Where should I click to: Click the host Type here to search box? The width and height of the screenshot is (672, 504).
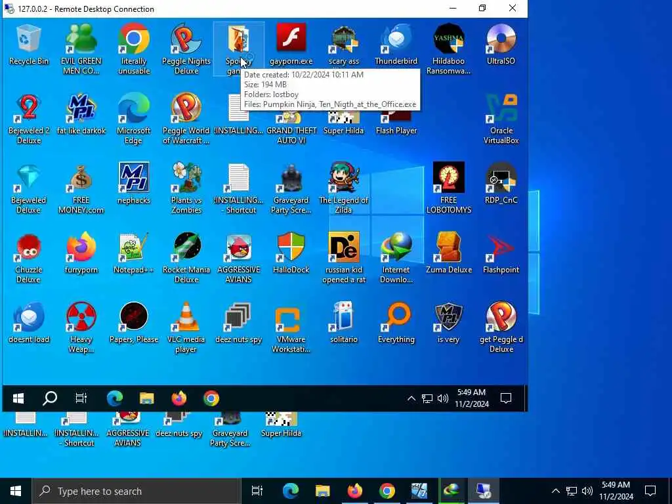(136, 491)
